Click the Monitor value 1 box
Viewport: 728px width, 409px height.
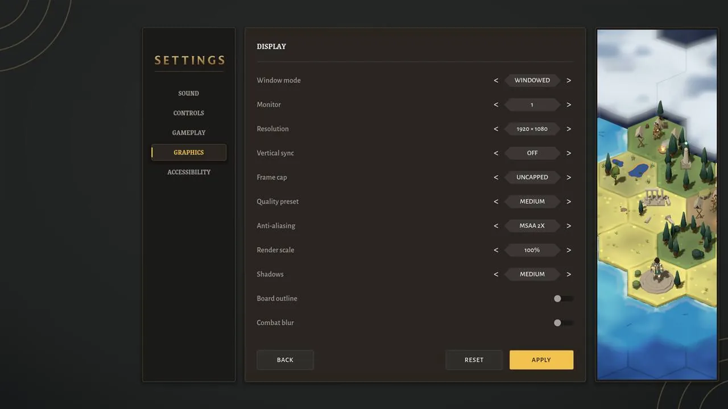(532, 105)
